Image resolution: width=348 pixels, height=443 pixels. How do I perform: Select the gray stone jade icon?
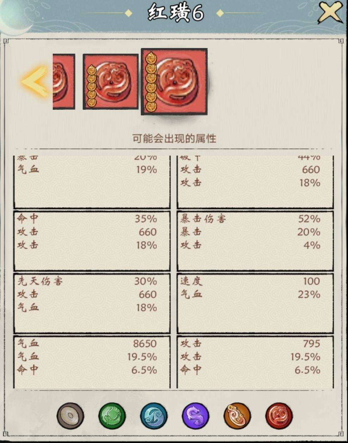coord(70,417)
